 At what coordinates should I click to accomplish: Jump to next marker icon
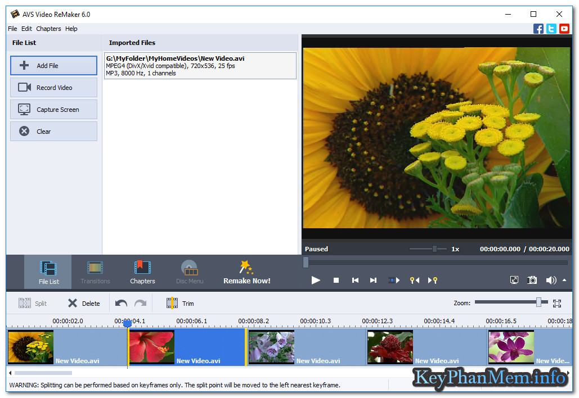[x=433, y=281]
